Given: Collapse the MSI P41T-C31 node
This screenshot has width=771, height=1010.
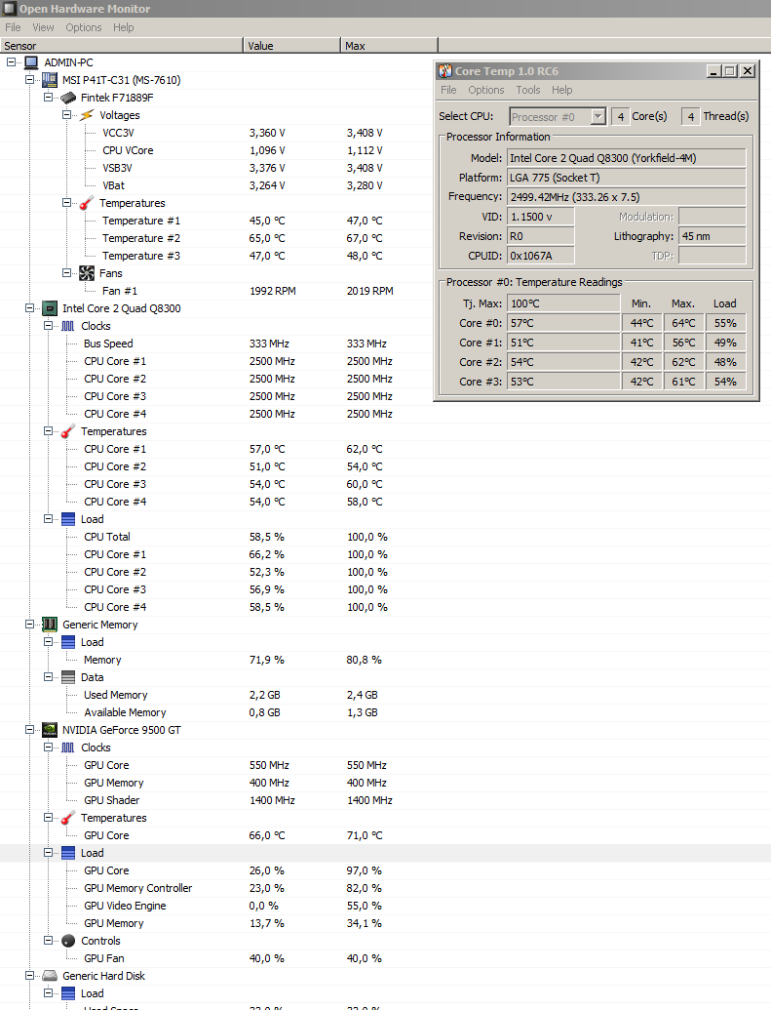Looking at the screenshot, I should [x=29, y=79].
